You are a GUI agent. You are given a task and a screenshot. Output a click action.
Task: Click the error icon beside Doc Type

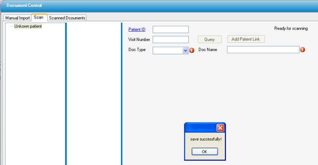point(192,50)
